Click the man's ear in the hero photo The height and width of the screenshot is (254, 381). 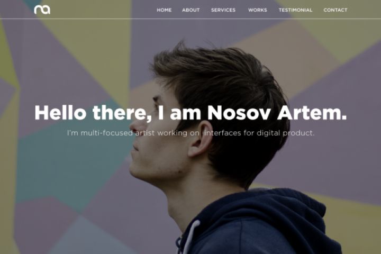tap(201, 140)
